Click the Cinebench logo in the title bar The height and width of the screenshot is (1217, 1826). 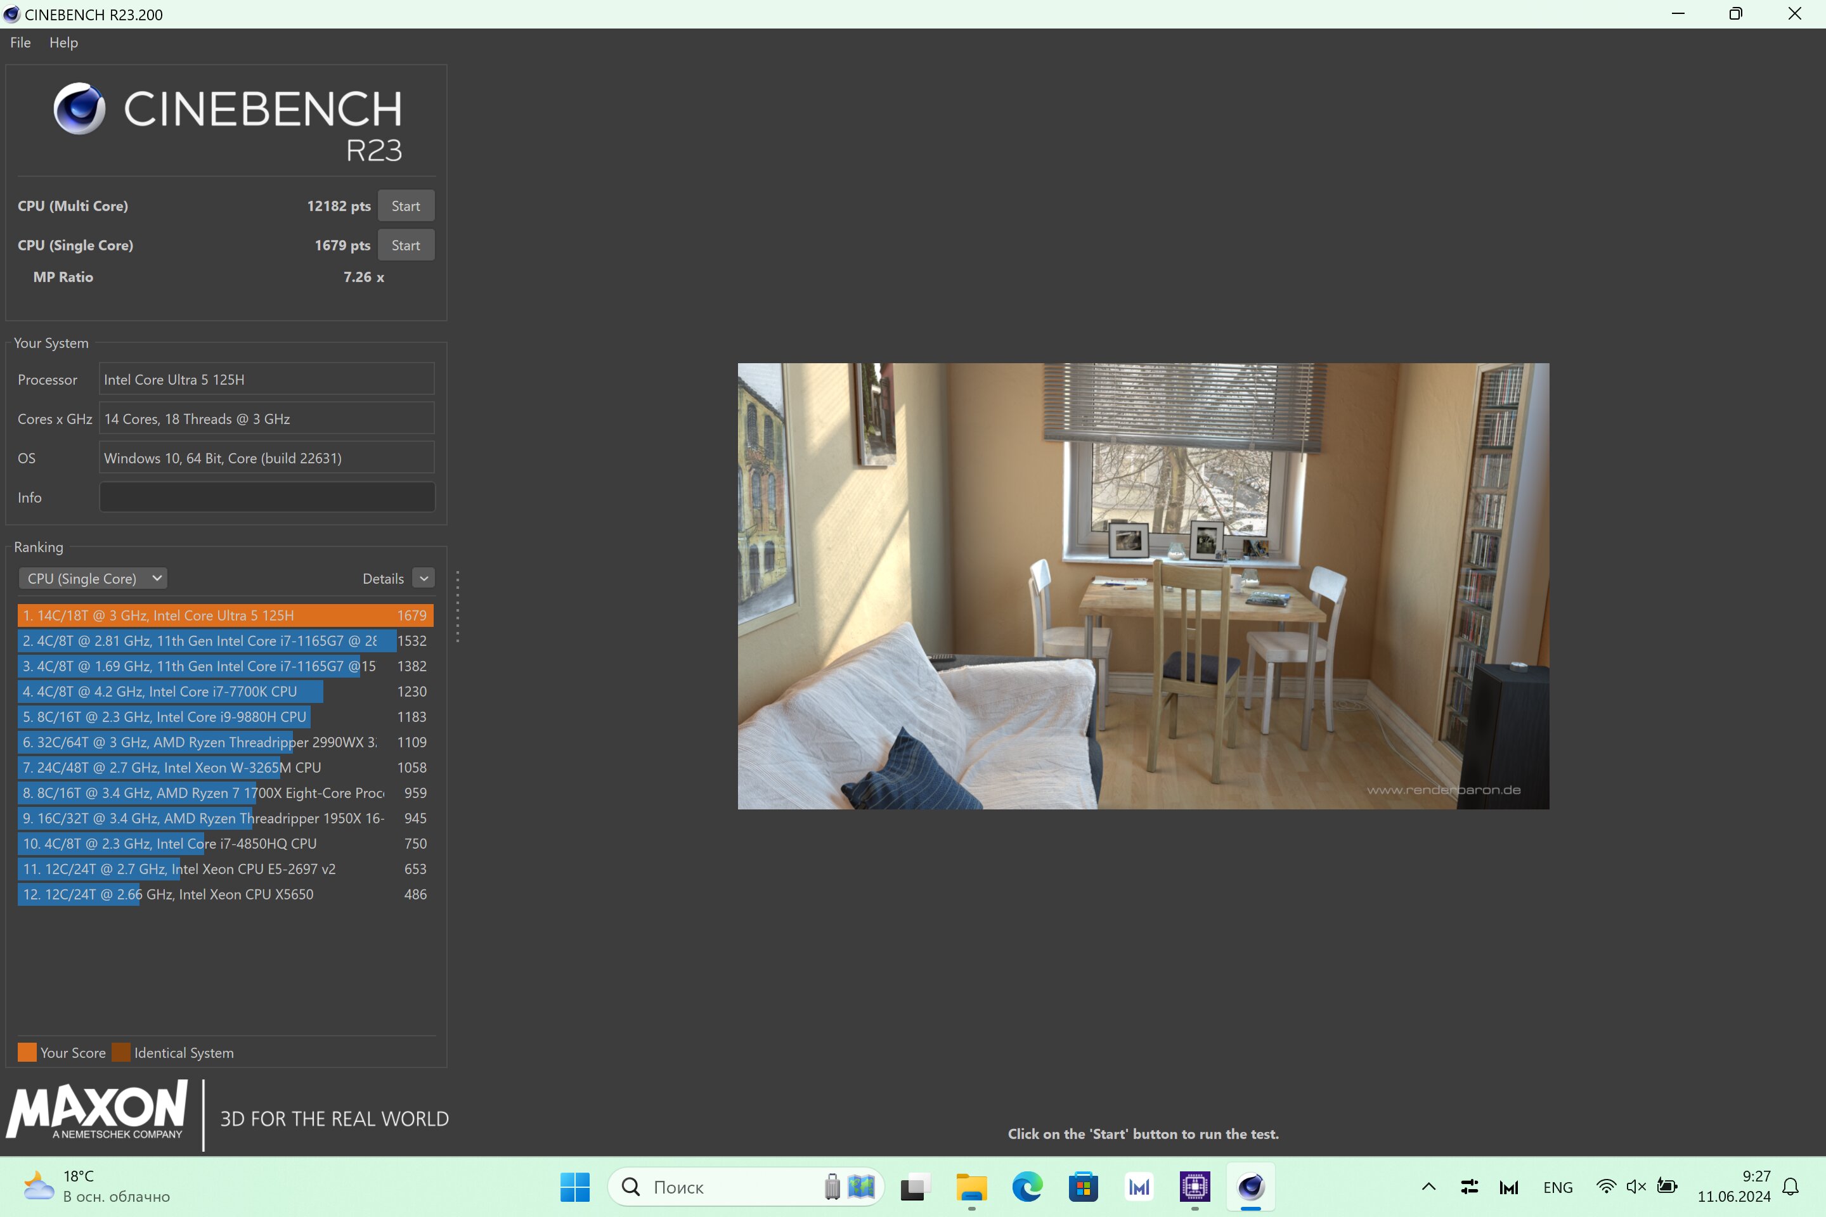[x=11, y=14]
